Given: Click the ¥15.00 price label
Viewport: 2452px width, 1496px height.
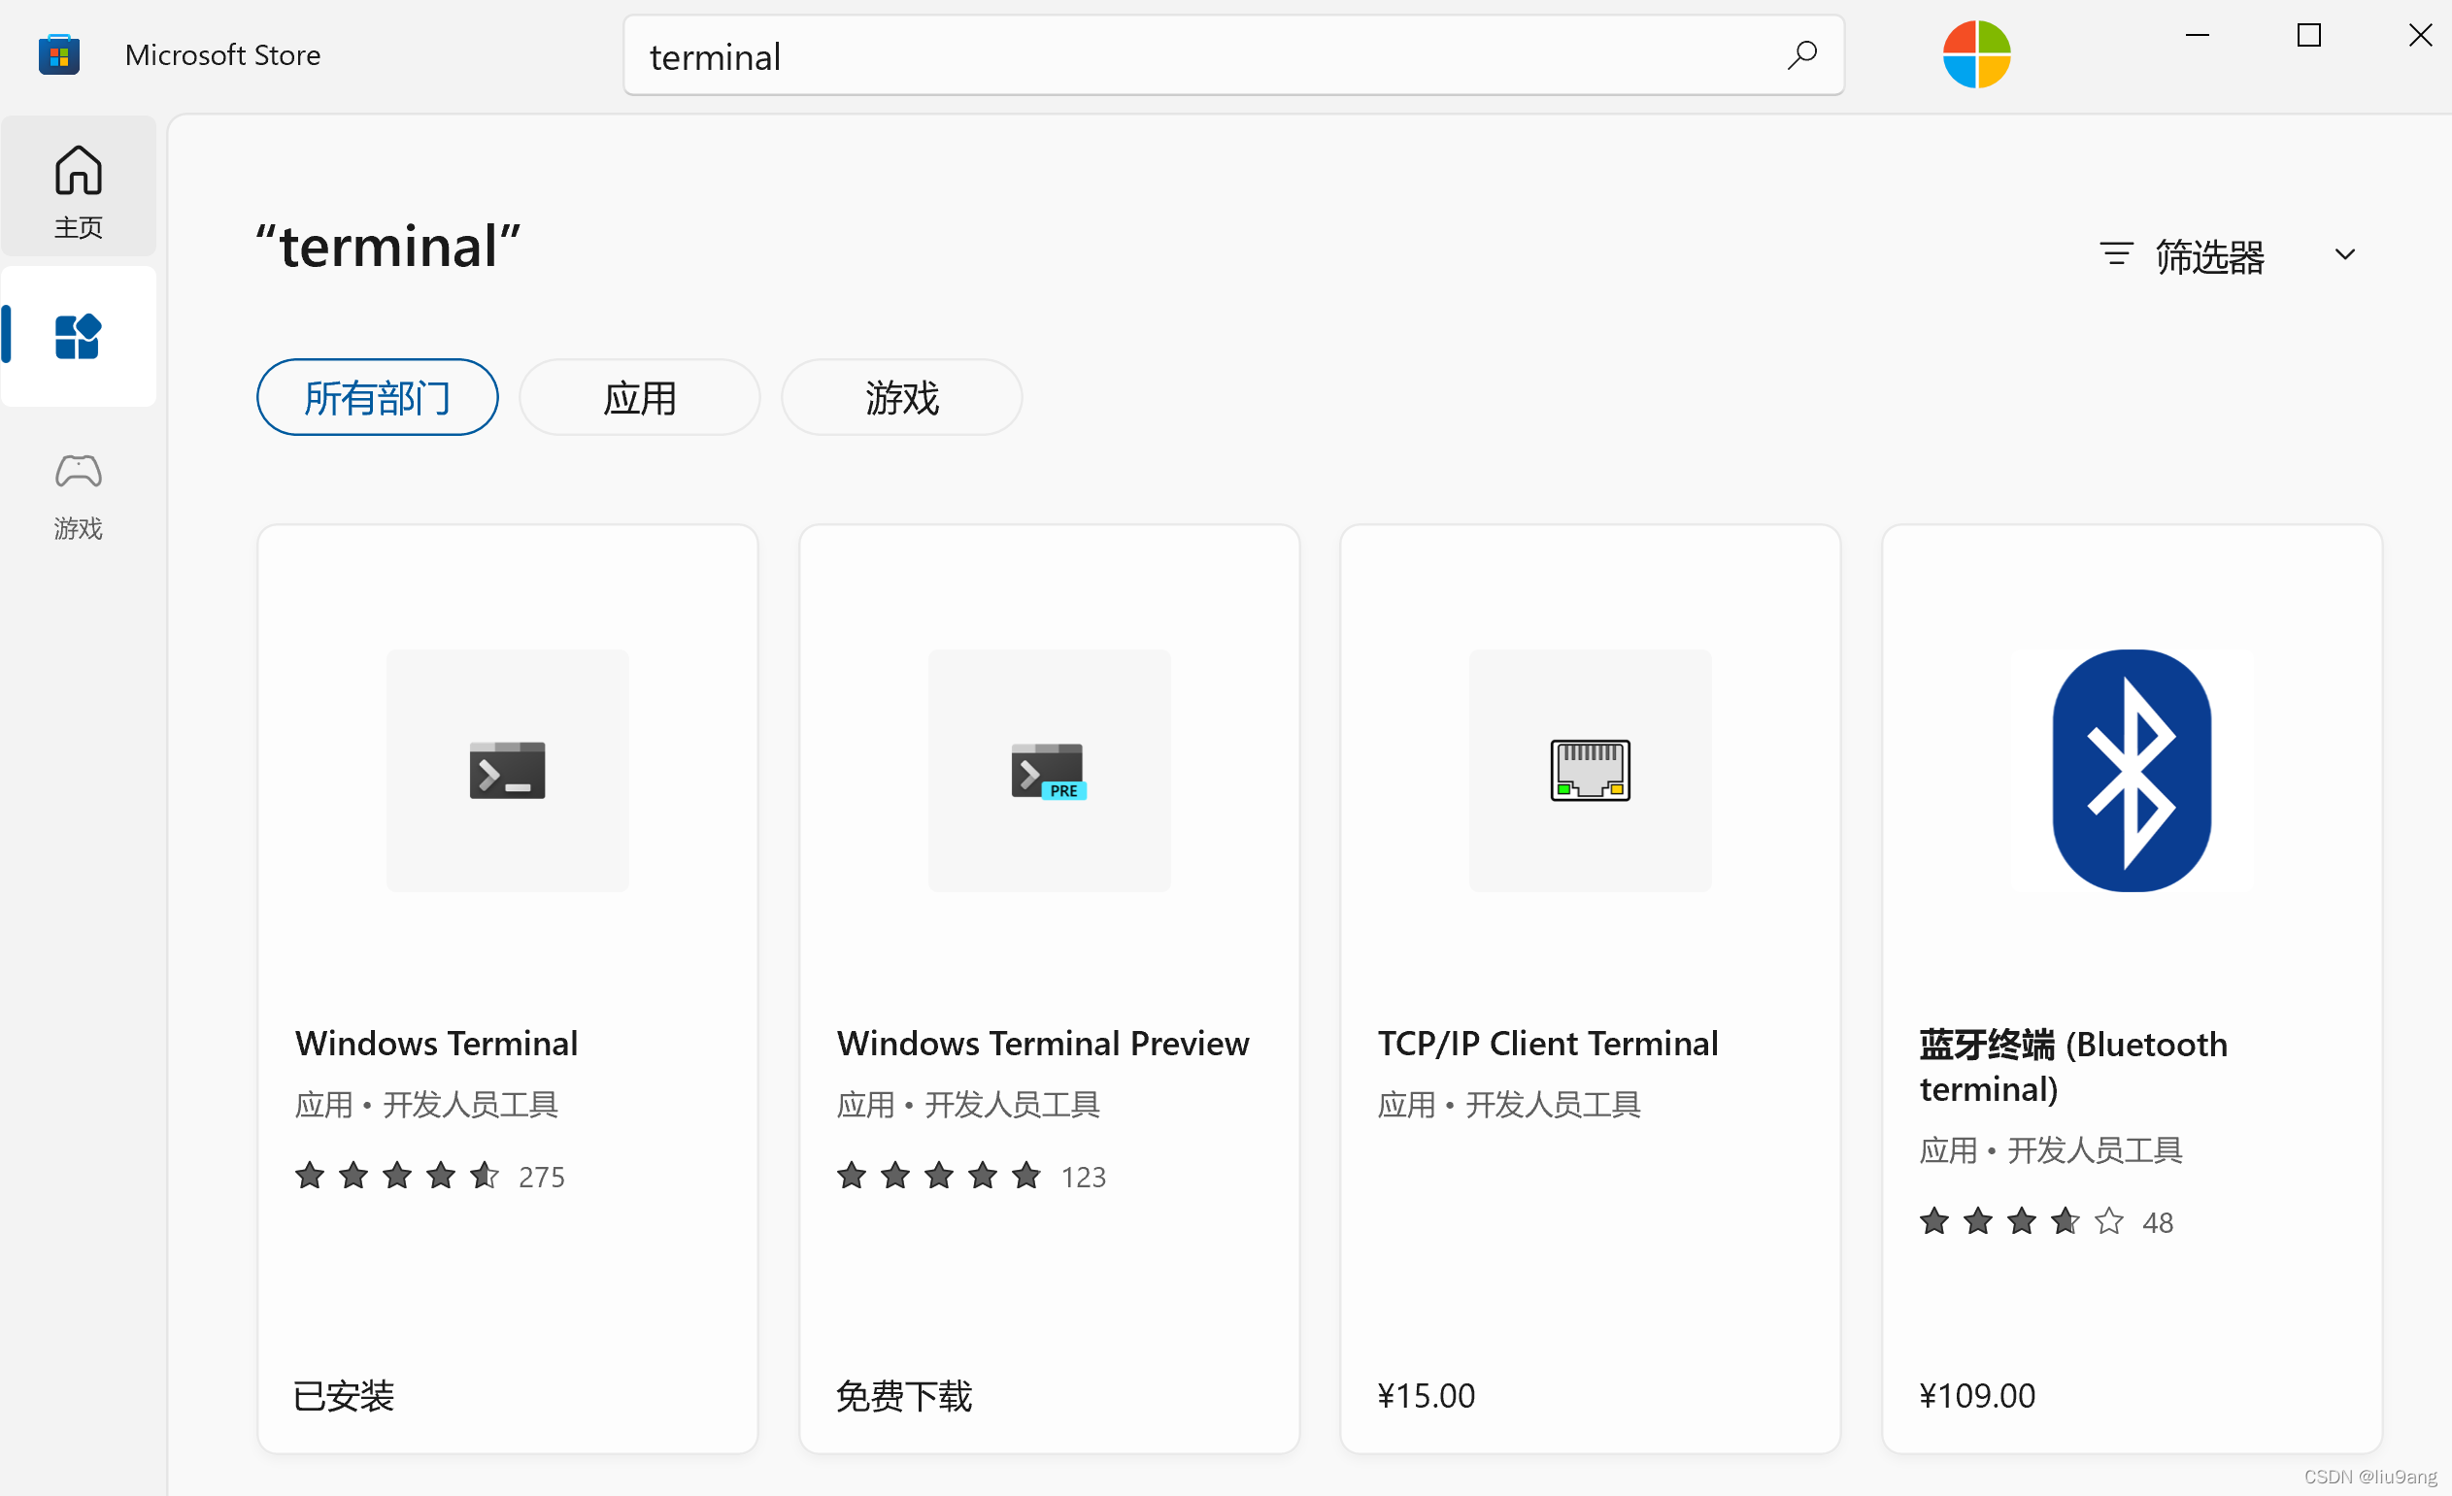Looking at the screenshot, I should (1426, 1396).
